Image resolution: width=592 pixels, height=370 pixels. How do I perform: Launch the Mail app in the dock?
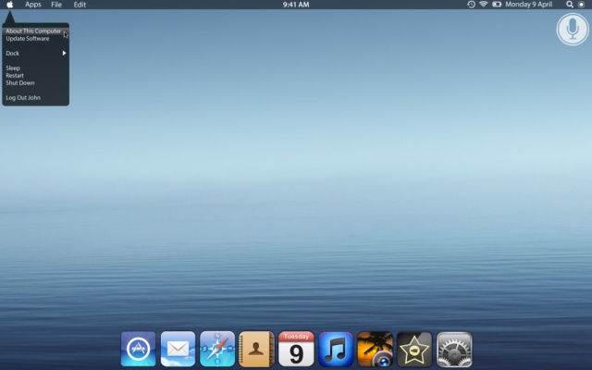(178, 350)
